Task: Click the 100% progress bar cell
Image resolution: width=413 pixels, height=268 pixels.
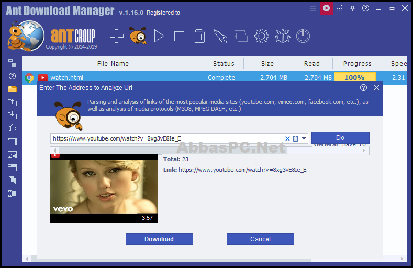Action: tap(355, 78)
